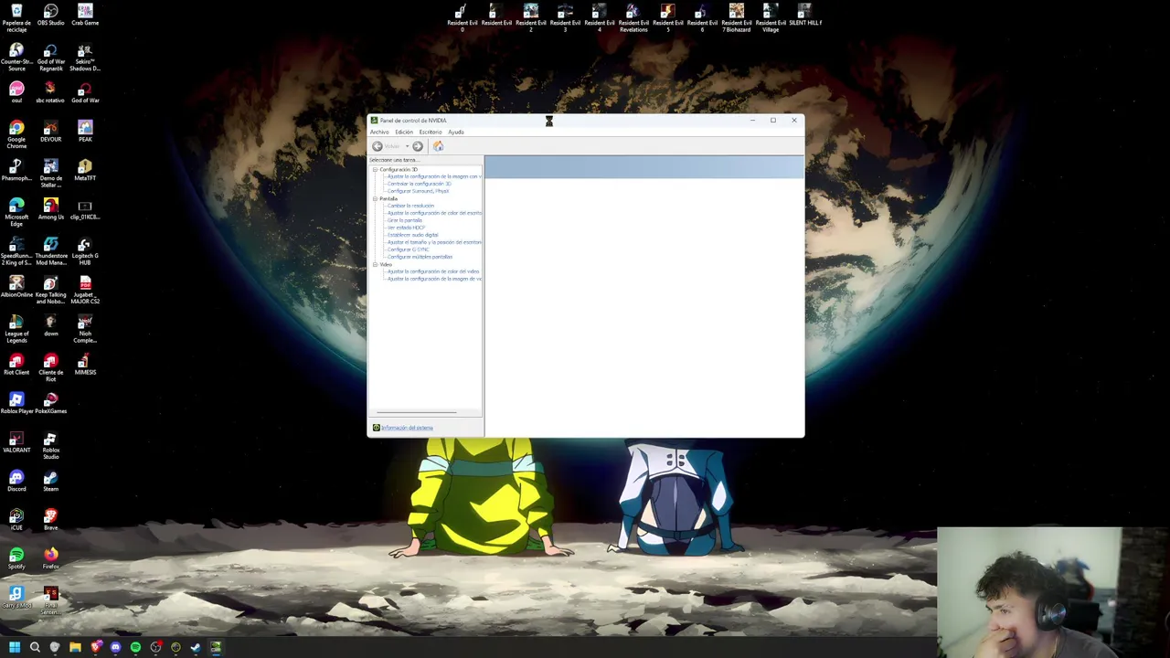The height and width of the screenshot is (658, 1170).
Task: Click the Home icon in NVIDIA toolbar
Action: [438, 146]
